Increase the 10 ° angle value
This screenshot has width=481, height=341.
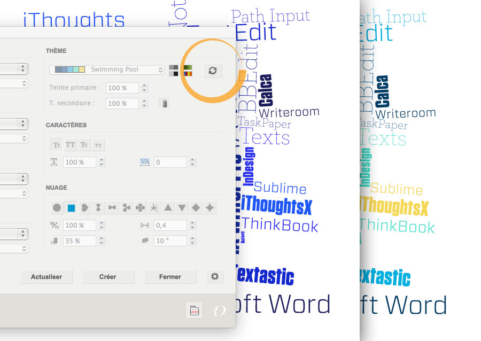click(x=192, y=238)
